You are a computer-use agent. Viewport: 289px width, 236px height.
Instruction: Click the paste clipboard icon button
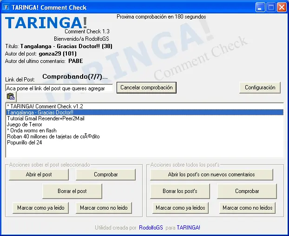[11, 97]
